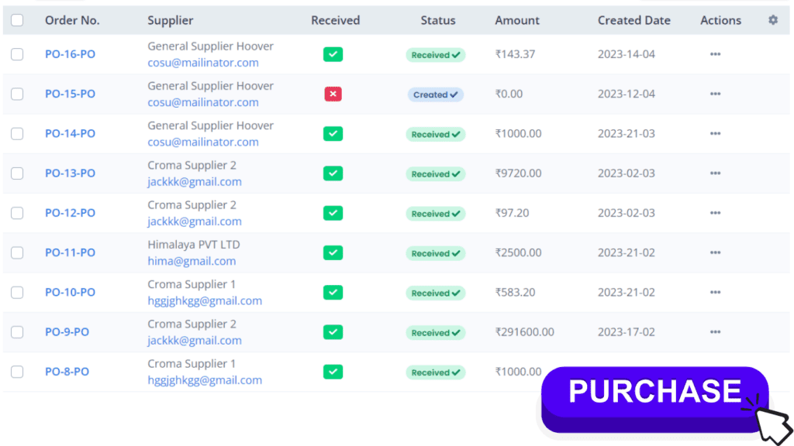This screenshot has width=794, height=446.
Task: Tick the checkbox for PO-9-PO
Action: pos(17,332)
